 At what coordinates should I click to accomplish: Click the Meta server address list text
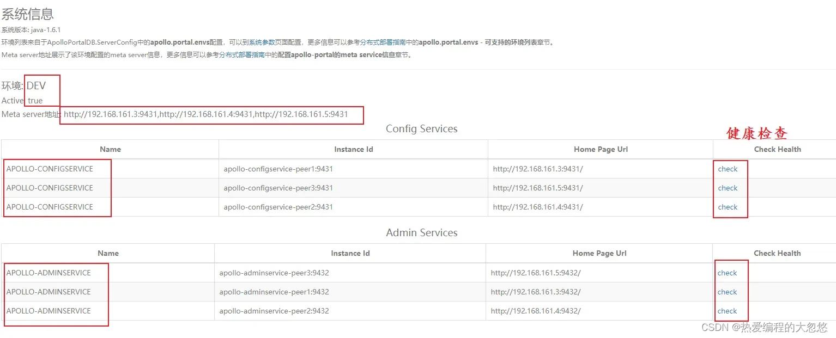coord(205,114)
